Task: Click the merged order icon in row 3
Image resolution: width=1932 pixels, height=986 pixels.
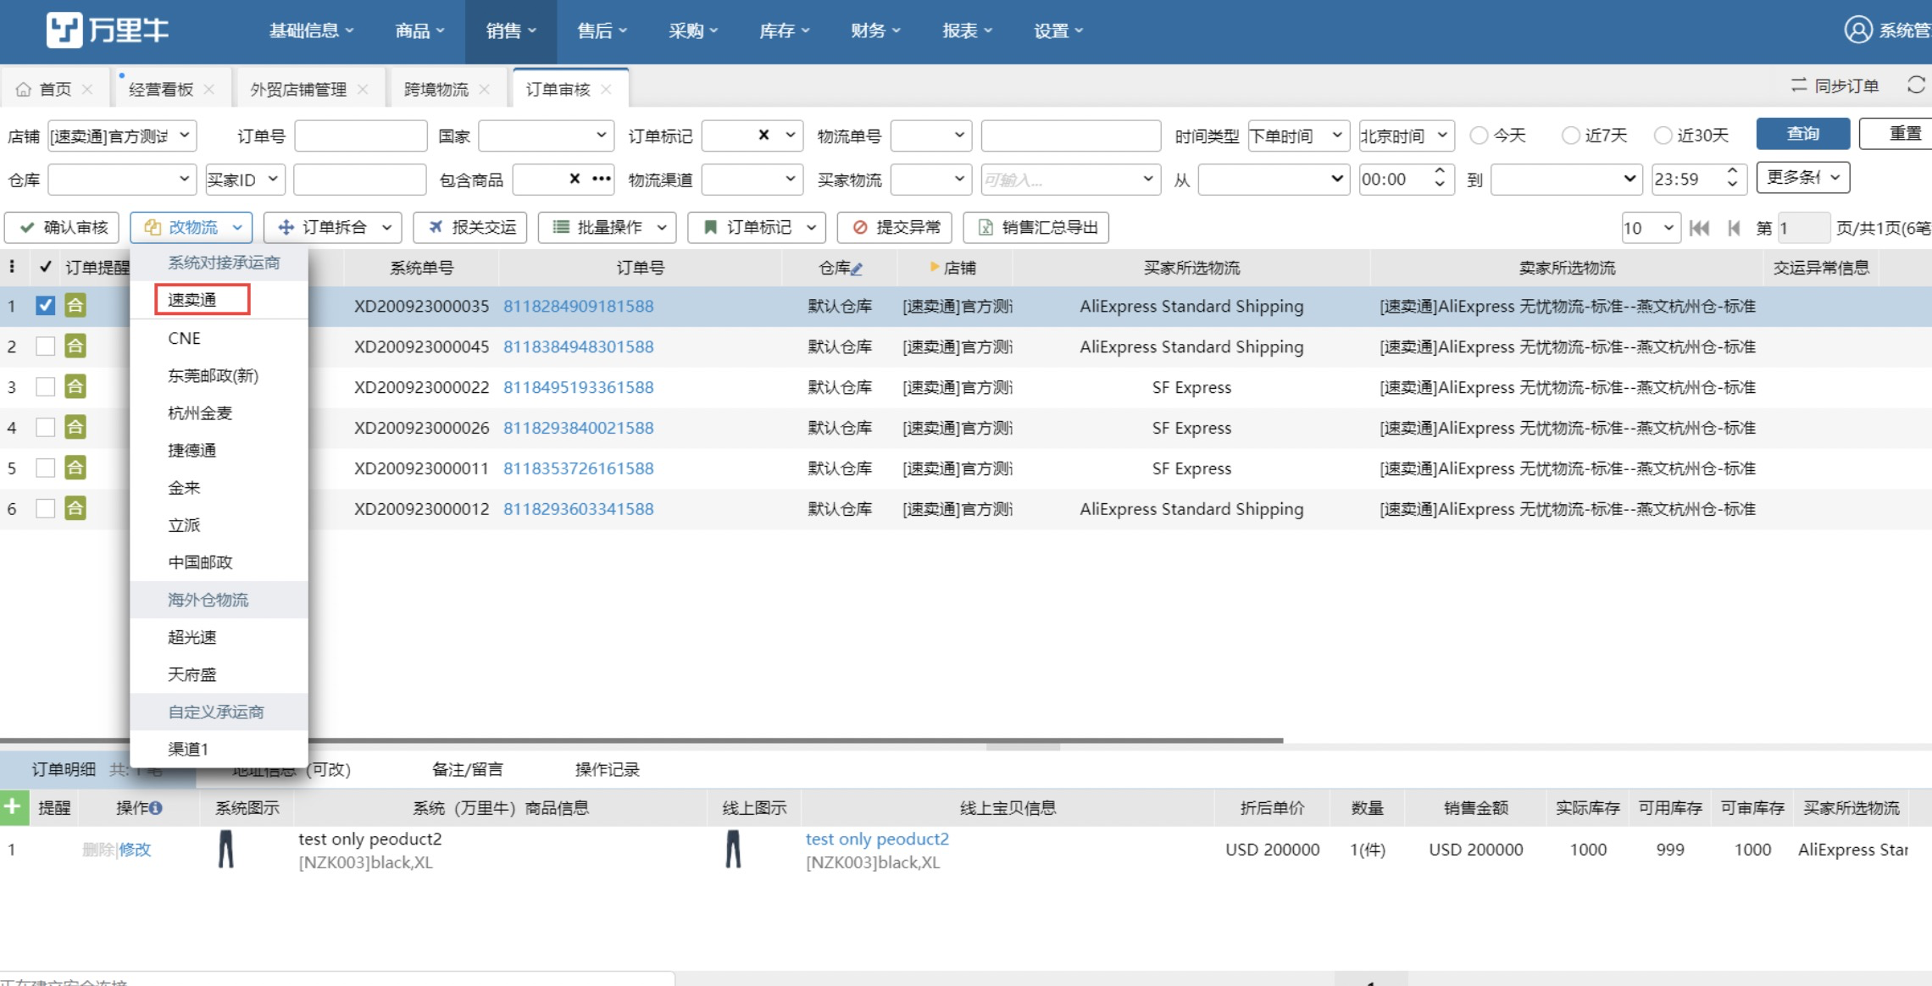Action: [x=75, y=386]
